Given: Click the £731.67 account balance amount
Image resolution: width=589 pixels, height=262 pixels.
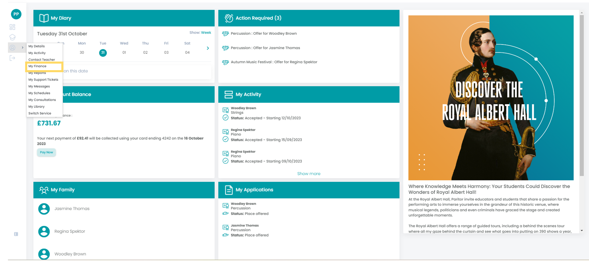Looking at the screenshot, I should [49, 123].
